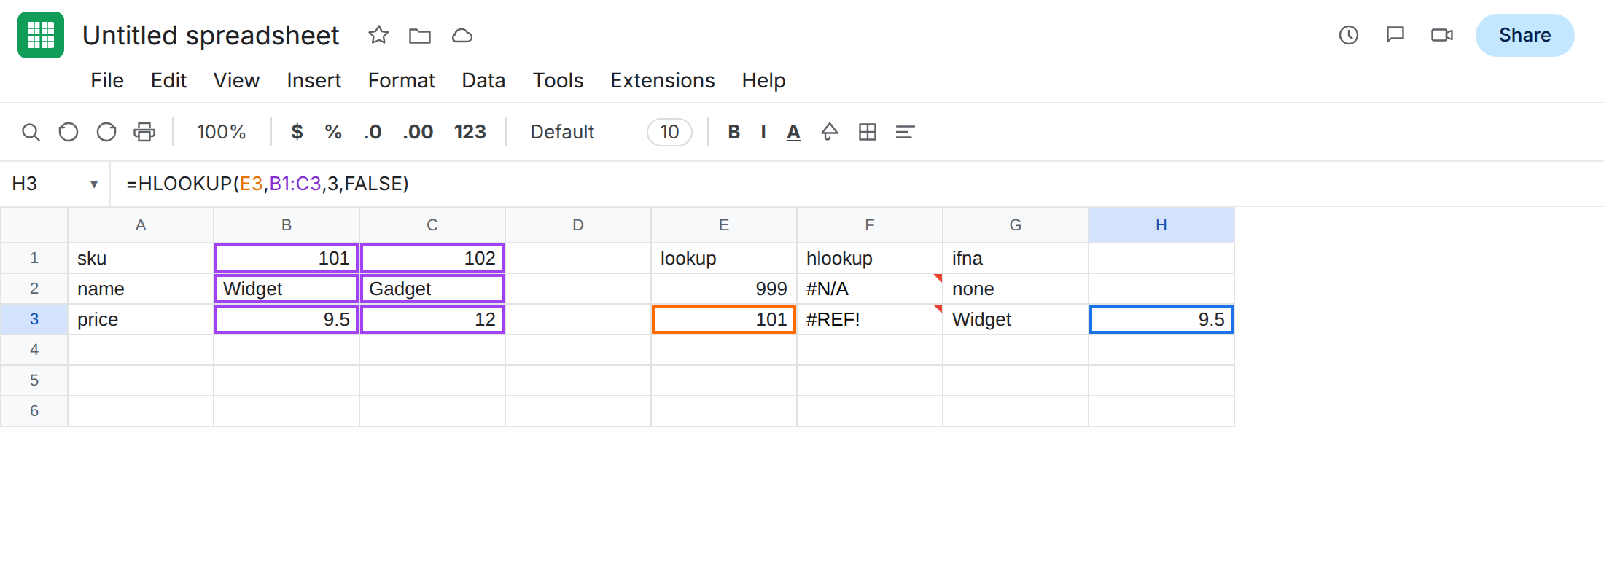Open the File menu

coord(107,80)
